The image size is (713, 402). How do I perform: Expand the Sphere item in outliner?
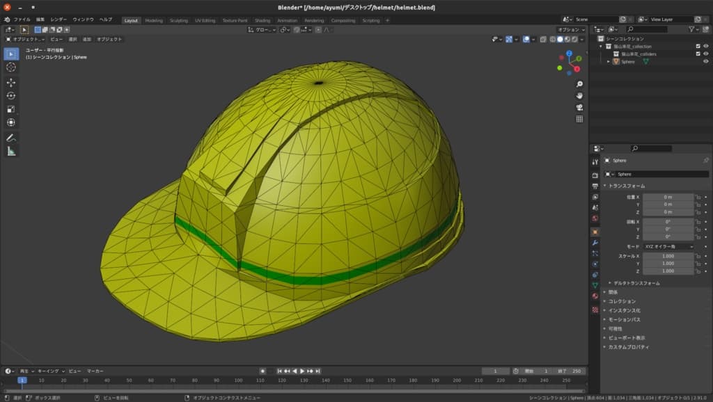(x=609, y=62)
